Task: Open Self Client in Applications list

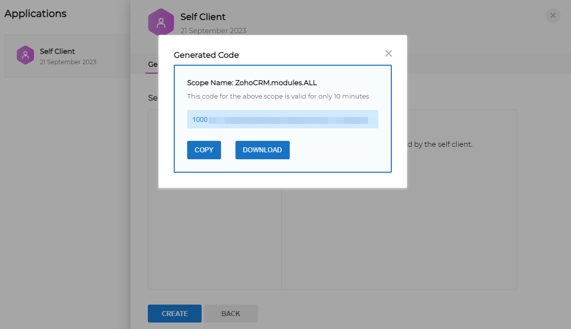Action: [x=68, y=56]
